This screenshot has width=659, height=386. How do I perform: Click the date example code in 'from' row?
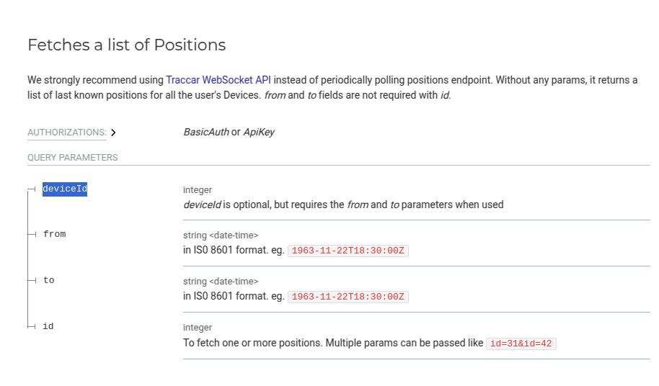(x=348, y=251)
